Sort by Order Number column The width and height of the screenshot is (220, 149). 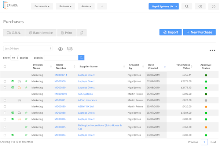pos(65,67)
